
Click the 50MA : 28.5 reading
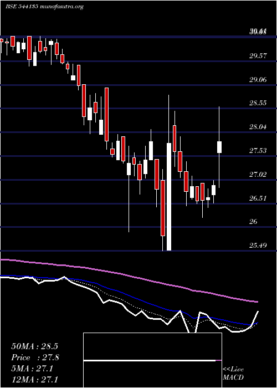tap(34, 346)
